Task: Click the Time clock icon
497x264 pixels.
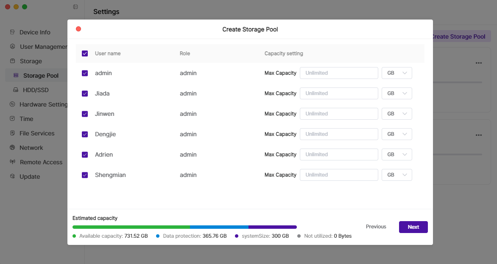Action: click(12, 118)
